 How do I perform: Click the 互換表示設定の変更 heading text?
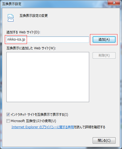tap(34, 15)
